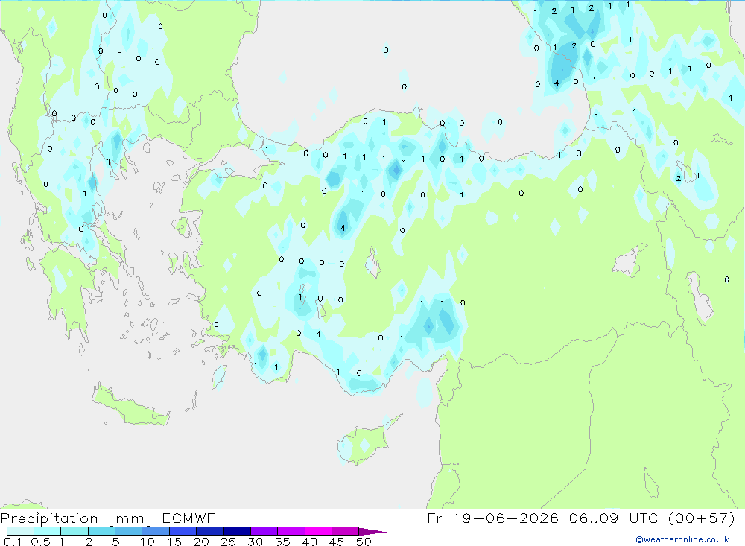Viewport: 745px width, 546px height.
Task: Pick the 45–50 mm legend swatch
Action: (346, 531)
